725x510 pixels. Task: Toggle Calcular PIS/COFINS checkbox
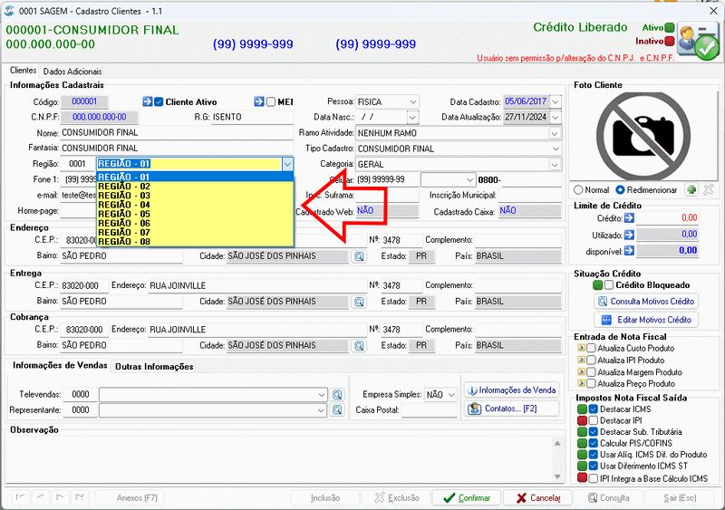[594, 443]
